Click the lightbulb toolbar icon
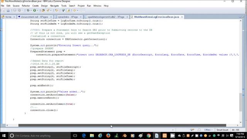247x139 pixels. [63, 10]
